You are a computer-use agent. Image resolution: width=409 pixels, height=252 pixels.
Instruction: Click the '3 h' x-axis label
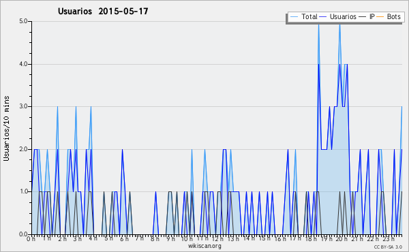click(x=77, y=239)
